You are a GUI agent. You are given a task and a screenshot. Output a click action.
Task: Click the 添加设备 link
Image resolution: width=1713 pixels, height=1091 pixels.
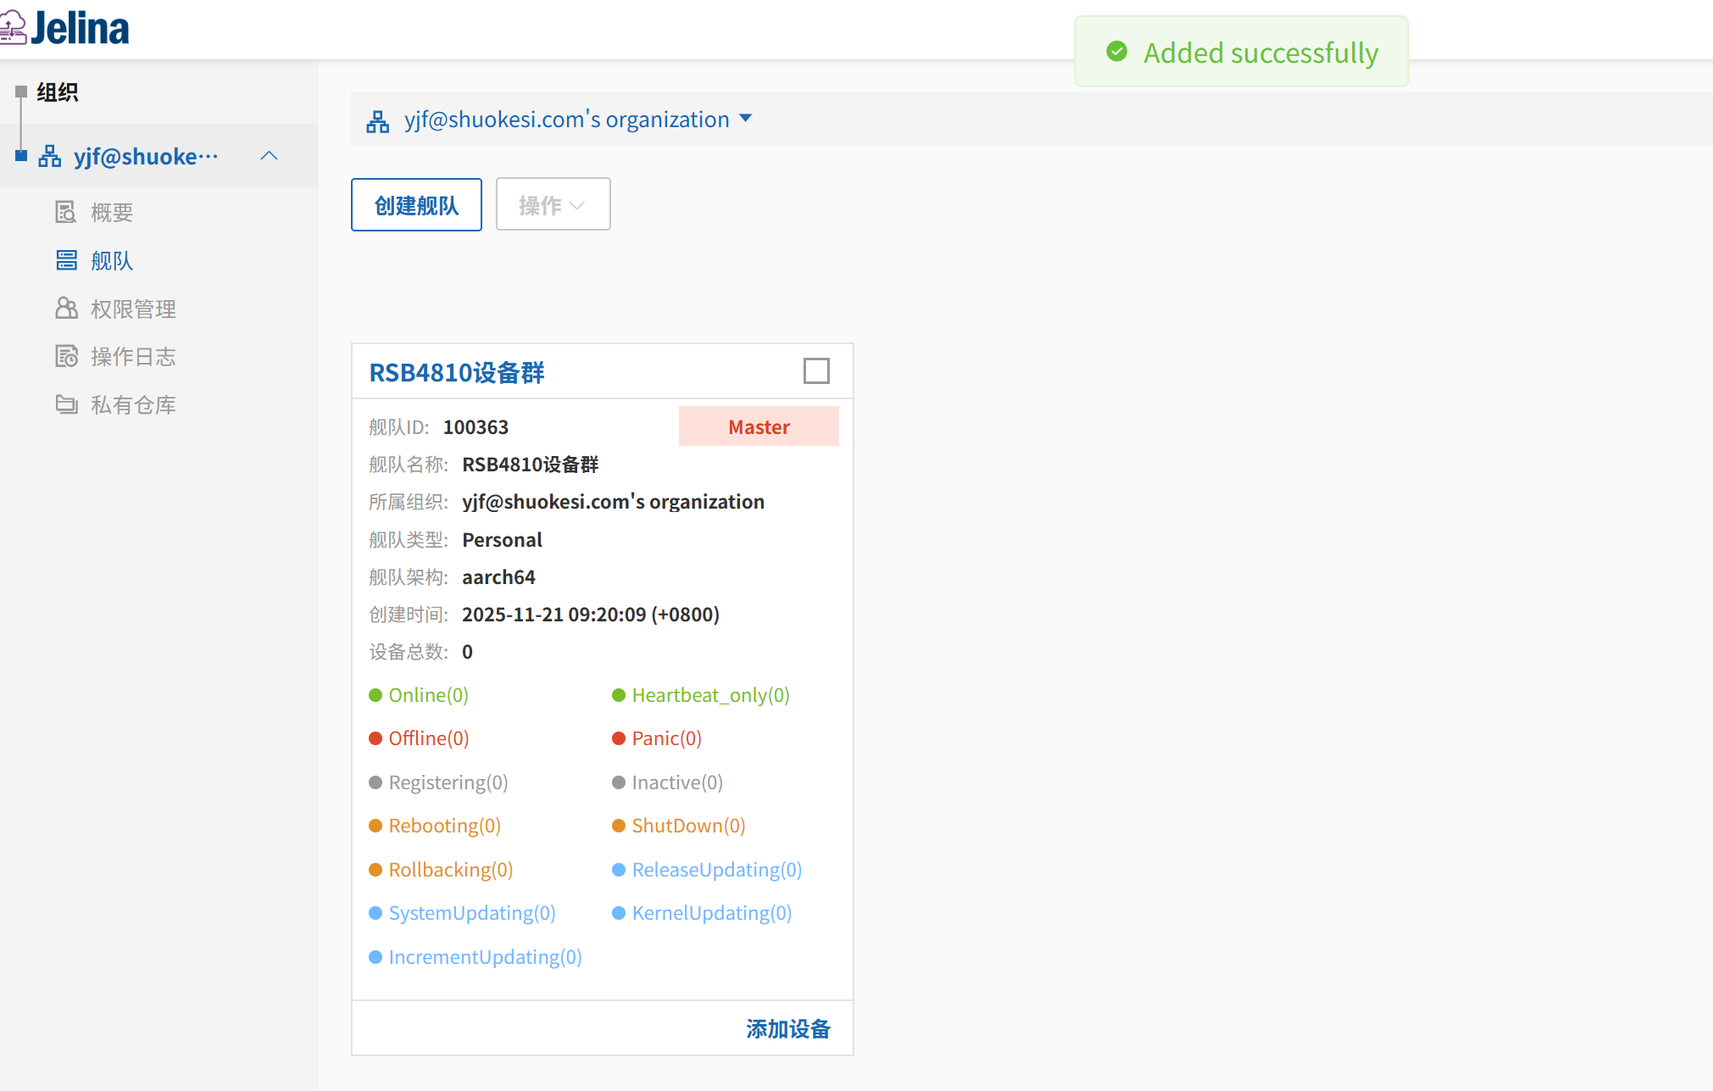[787, 1028]
